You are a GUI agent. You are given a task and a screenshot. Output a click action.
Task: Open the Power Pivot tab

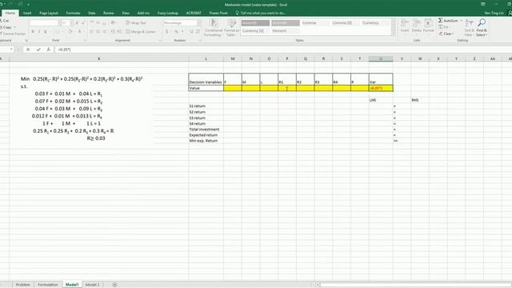pyautogui.click(x=218, y=13)
